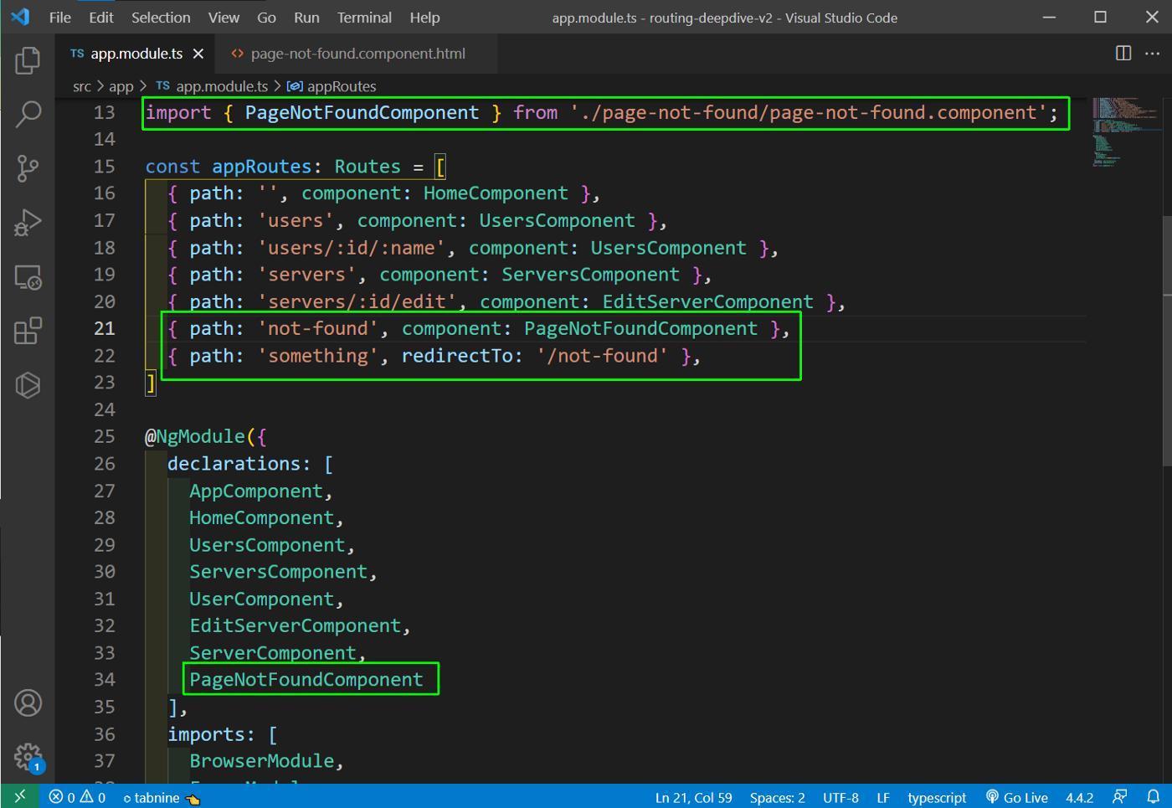1172x808 pixels.
Task: Click PageNotFoundComponent in import line 13
Action: pos(362,113)
